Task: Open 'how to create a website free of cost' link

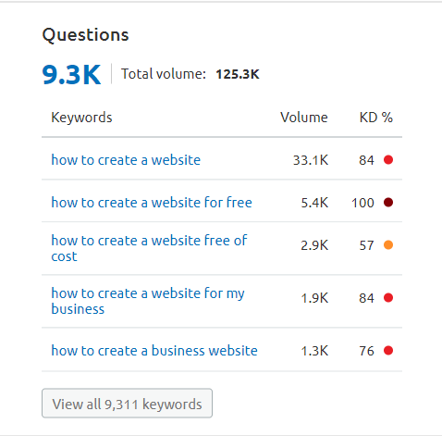Action: [x=149, y=248]
